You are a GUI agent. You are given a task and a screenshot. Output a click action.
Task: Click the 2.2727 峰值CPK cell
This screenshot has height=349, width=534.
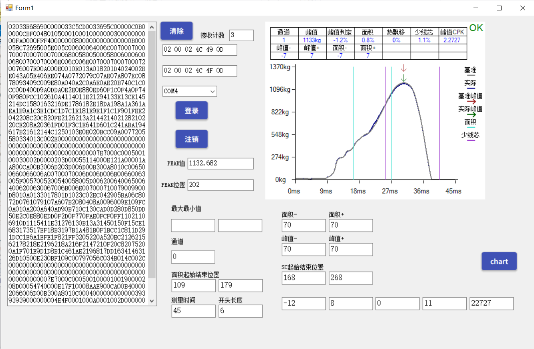click(453, 40)
